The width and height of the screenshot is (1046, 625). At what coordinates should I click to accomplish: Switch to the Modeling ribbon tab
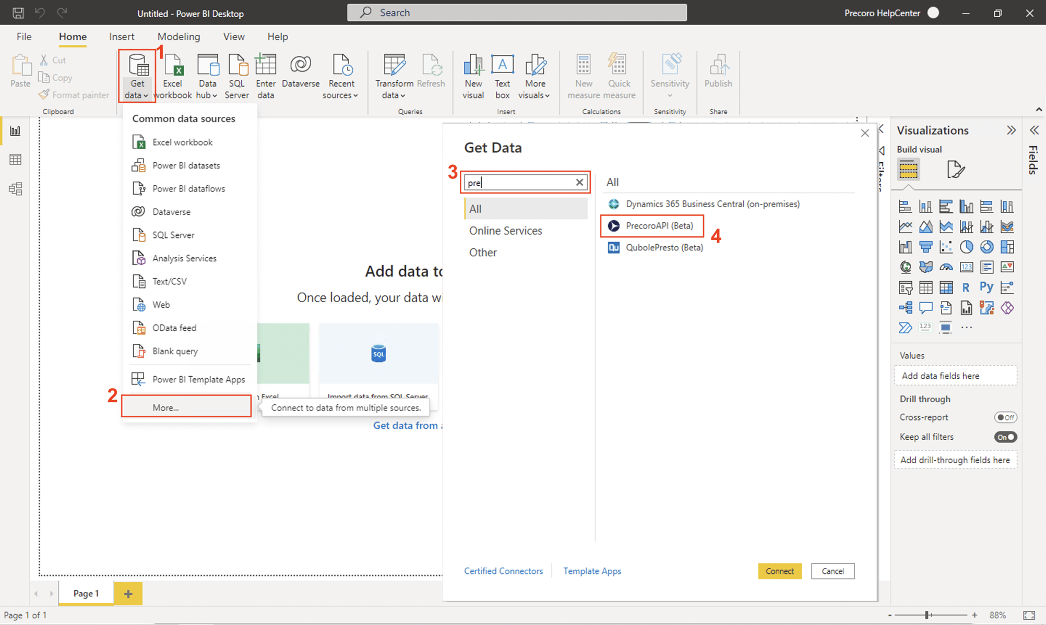coord(179,37)
